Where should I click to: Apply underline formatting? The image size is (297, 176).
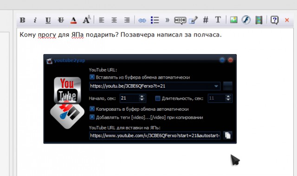pyautogui.click(x=48, y=20)
